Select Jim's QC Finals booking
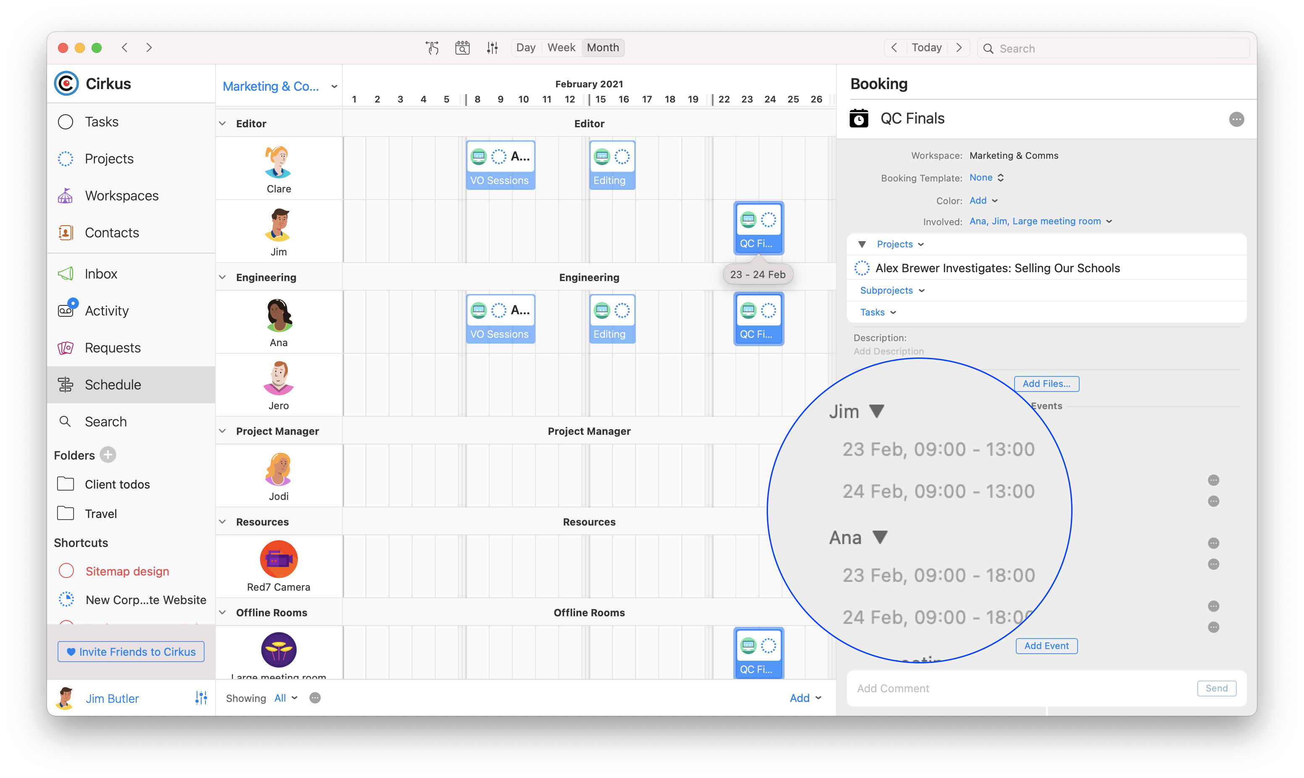The width and height of the screenshot is (1304, 778). (x=758, y=228)
